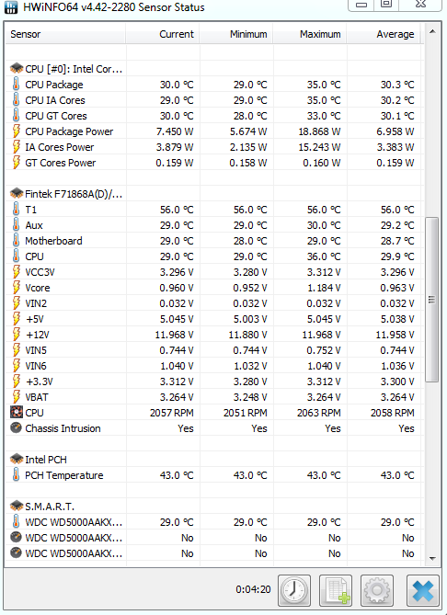Click the Maximum column header

click(x=310, y=34)
